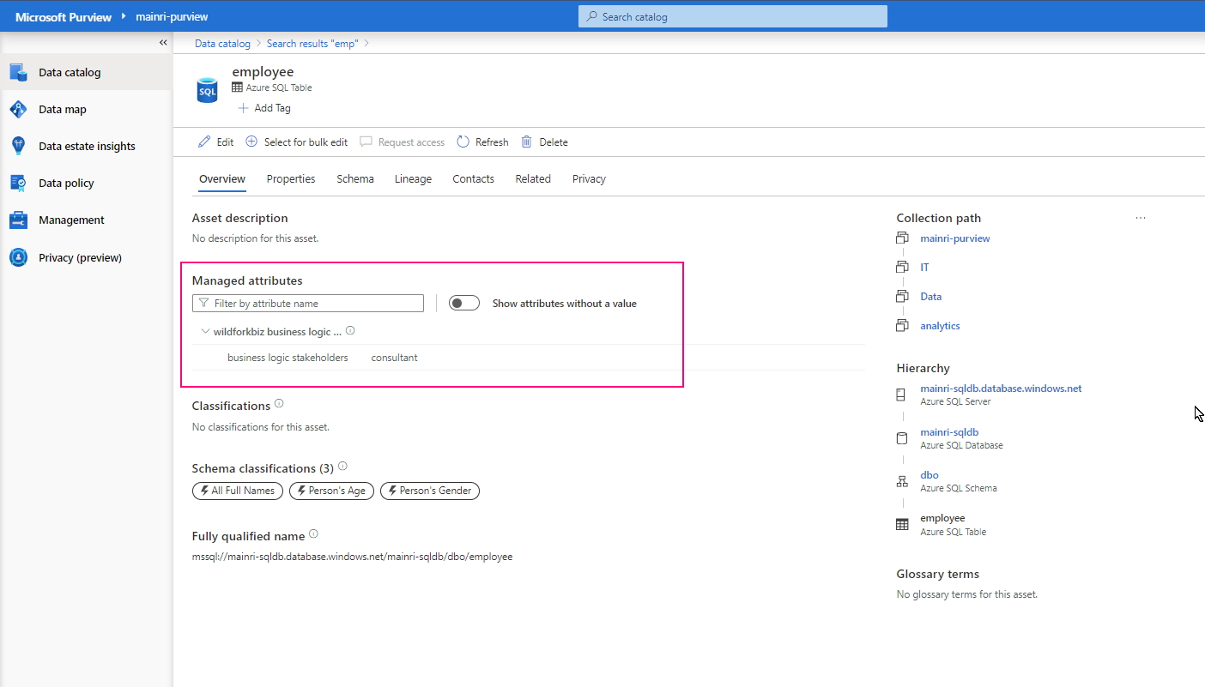Viewport: 1205px width, 687px height.
Task: Open the Collection path ellipsis menu
Action: [1140, 218]
